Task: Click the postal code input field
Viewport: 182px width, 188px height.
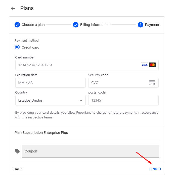Action: click(x=123, y=100)
